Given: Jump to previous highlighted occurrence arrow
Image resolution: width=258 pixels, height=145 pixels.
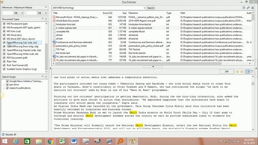Looking at the screenshot, I should [x=237, y=72].
